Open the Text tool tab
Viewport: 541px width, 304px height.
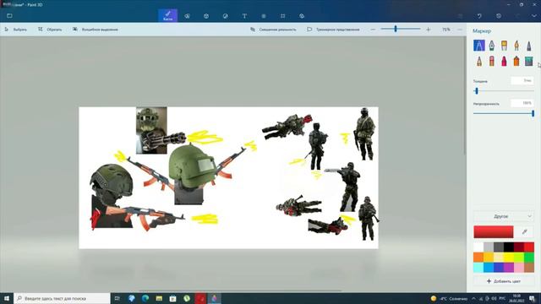pos(244,16)
